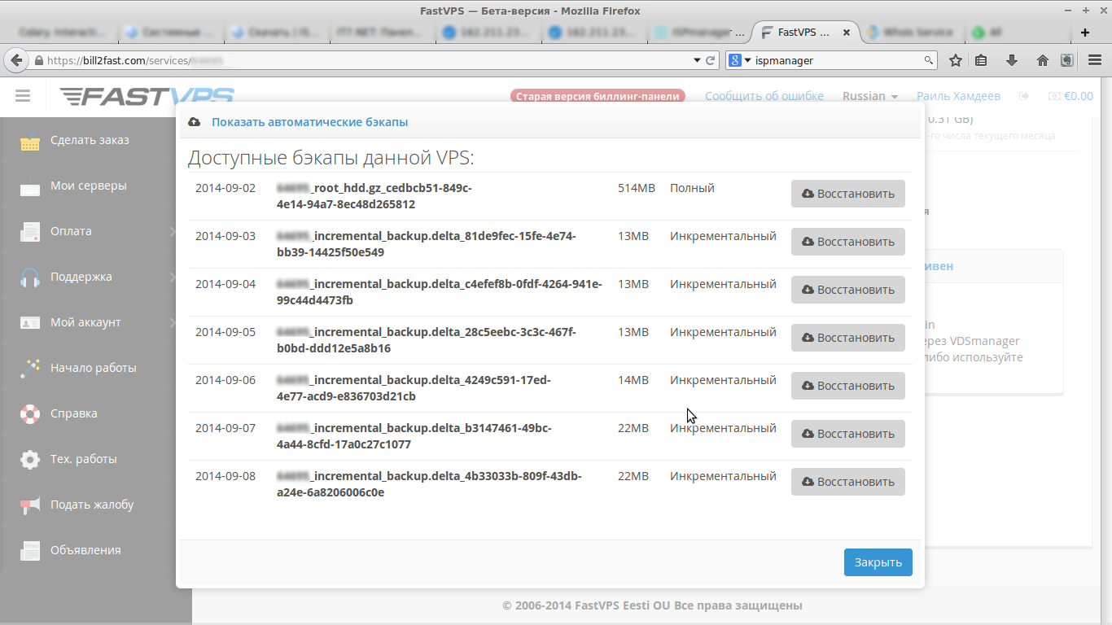Open Начало работы via its sidebar icon

click(30, 368)
